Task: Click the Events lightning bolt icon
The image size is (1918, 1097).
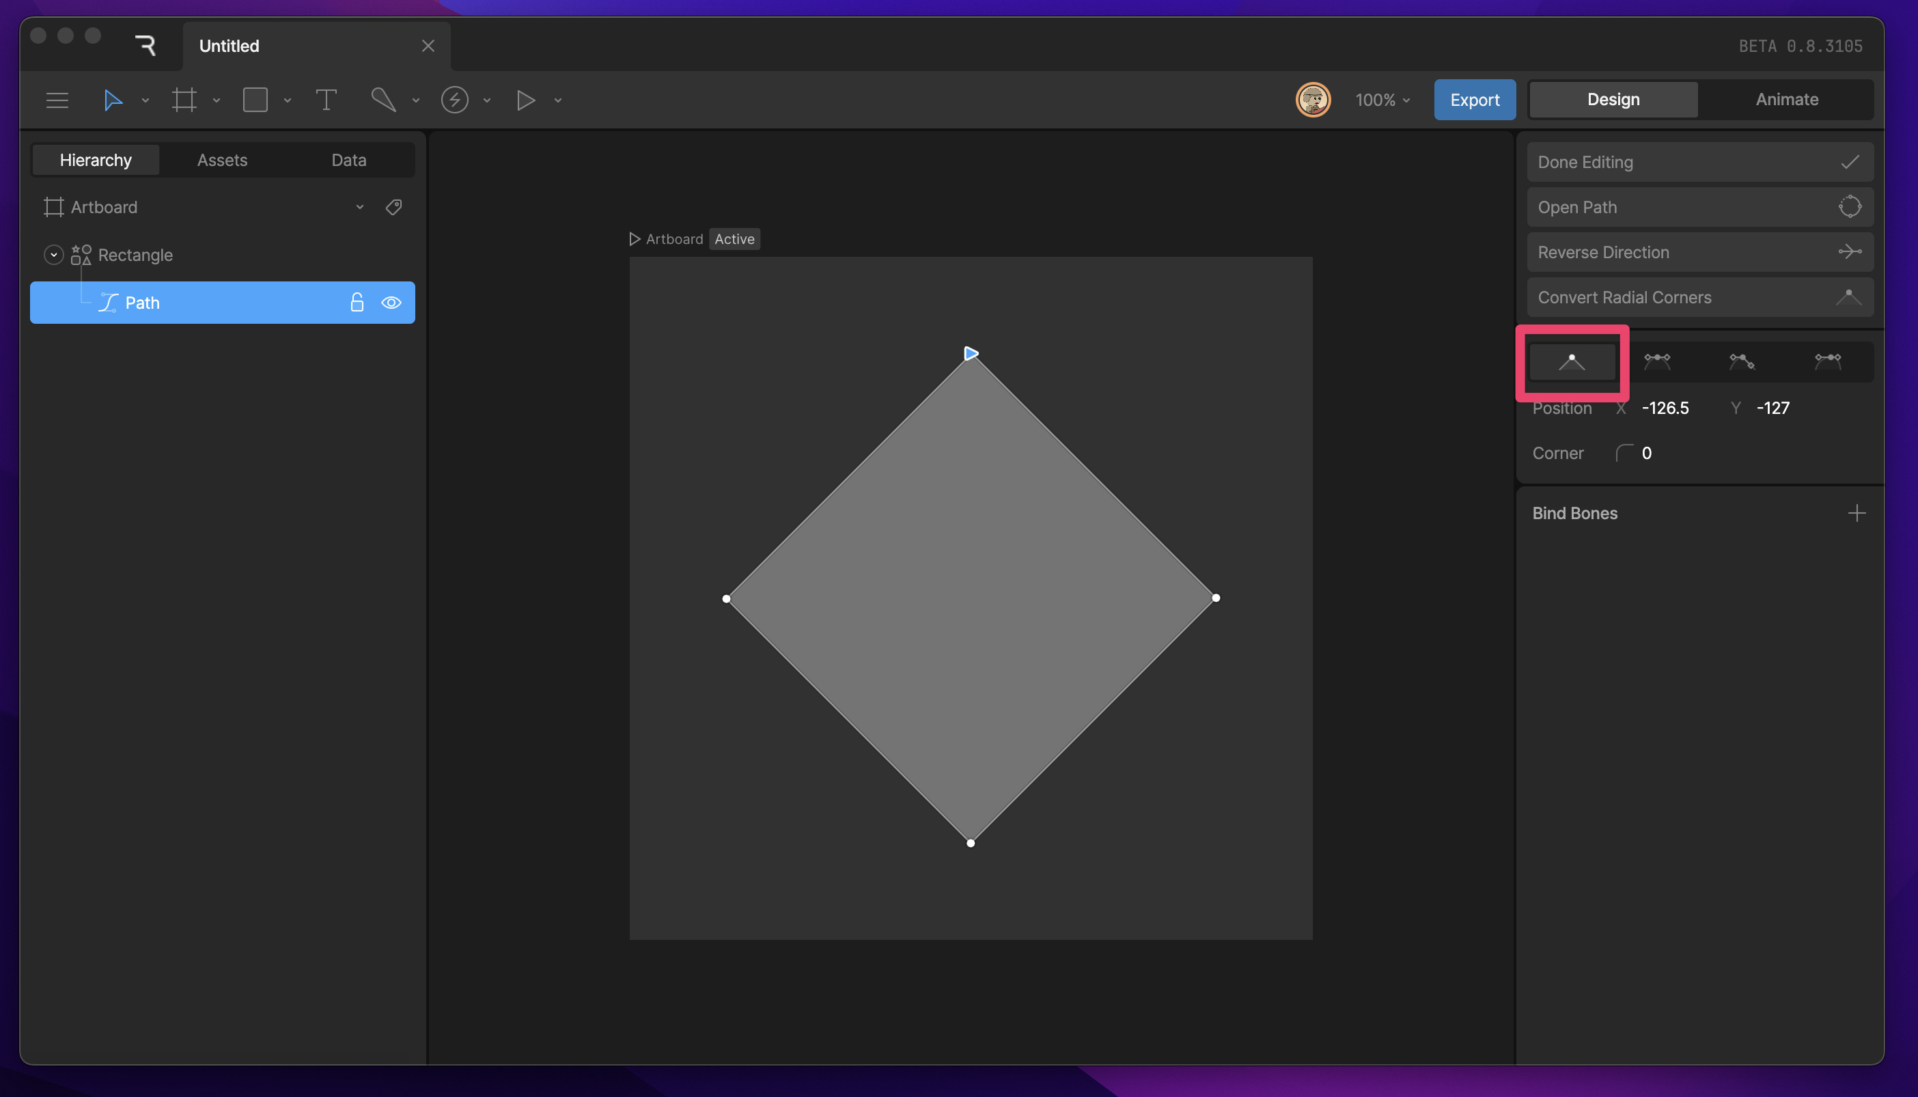Action: 454,100
